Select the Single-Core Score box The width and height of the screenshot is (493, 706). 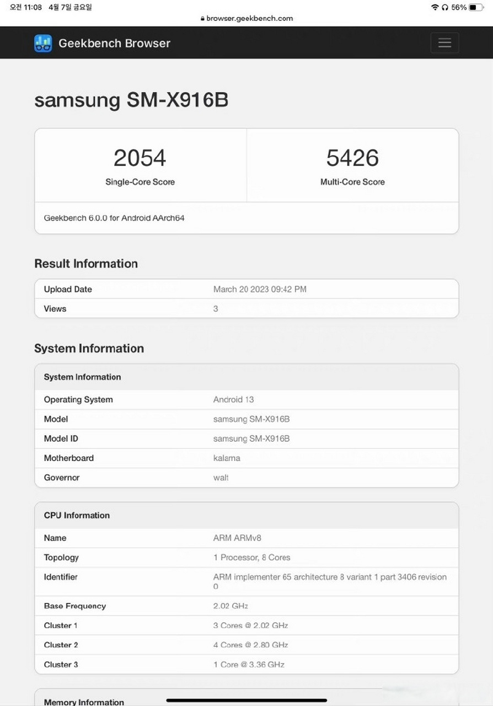[140, 164]
